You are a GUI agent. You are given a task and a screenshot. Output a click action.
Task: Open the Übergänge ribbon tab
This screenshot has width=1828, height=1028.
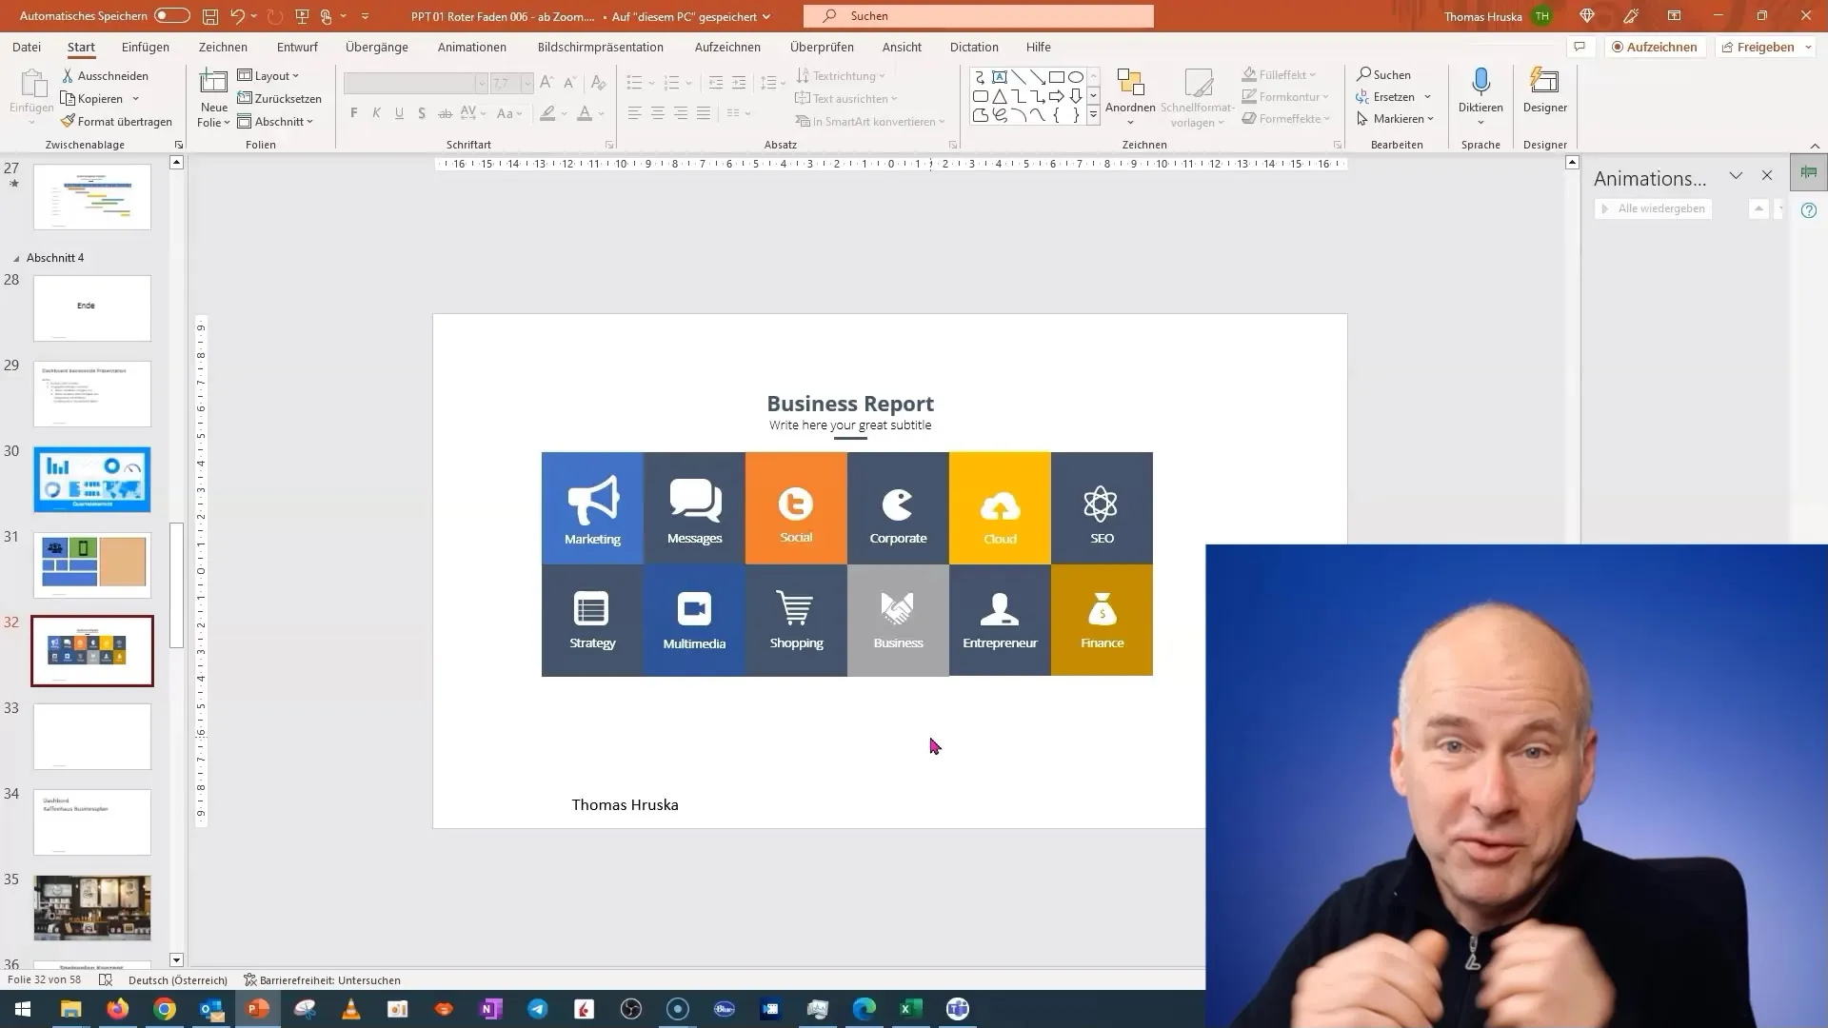click(377, 47)
